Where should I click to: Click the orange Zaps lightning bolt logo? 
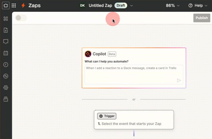click(x=23, y=5)
